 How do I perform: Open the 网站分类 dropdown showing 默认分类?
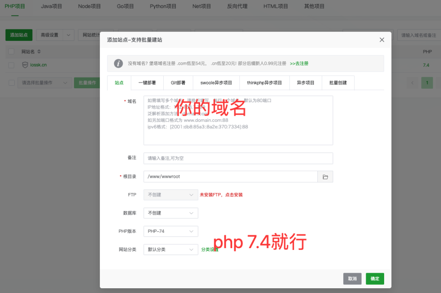[x=171, y=249]
